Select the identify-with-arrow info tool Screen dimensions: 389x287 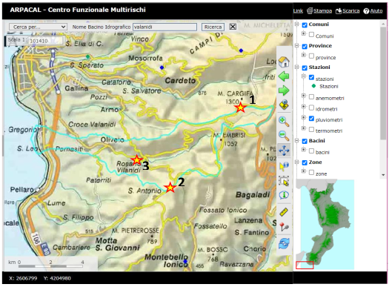pos(284,167)
